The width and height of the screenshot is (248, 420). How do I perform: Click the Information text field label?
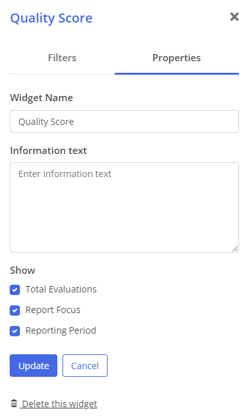click(x=48, y=151)
